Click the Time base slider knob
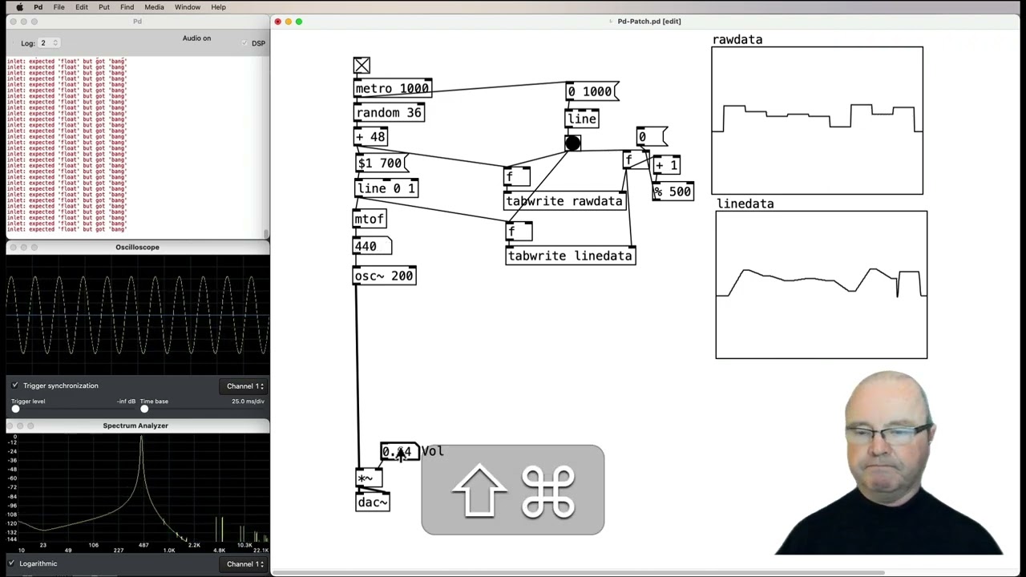Image resolution: width=1026 pixels, height=577 pixels. 144,409
